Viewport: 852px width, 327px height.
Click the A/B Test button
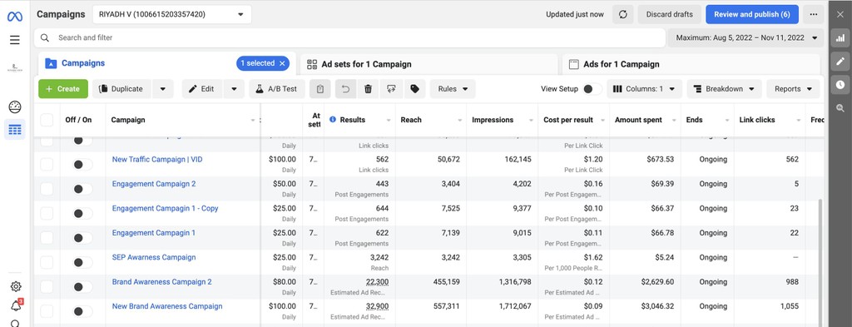tap(277, 89)
